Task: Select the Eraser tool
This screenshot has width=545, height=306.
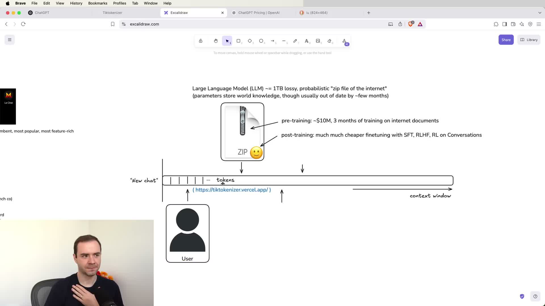Action: point(329,41)
